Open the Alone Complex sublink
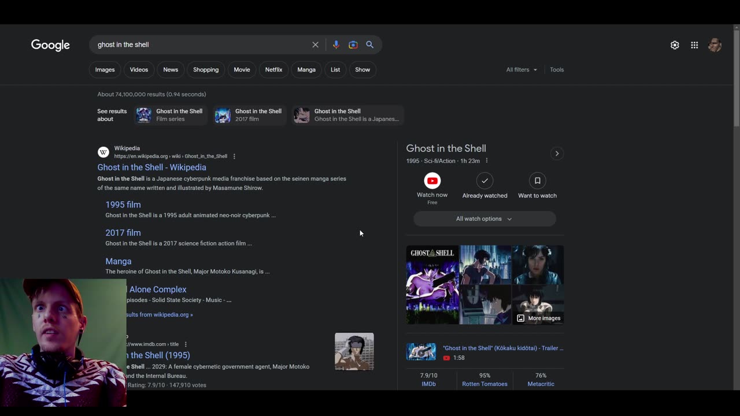740x416 pixels. (157, 289)
